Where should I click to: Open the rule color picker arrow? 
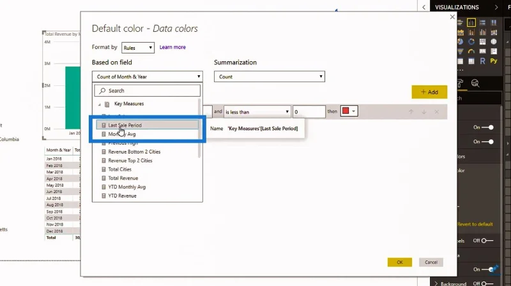[x=354, y=111]
